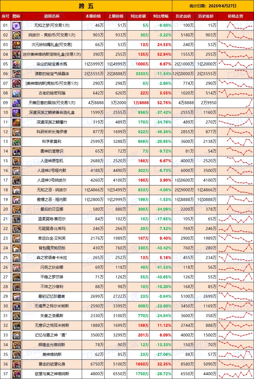Click the item name 温柔冥吻·赛尼尔

coord(51,219)
